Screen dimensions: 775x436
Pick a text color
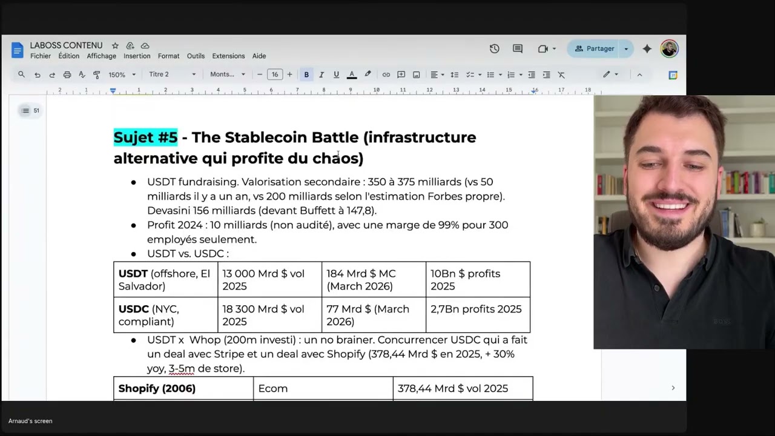352,74
